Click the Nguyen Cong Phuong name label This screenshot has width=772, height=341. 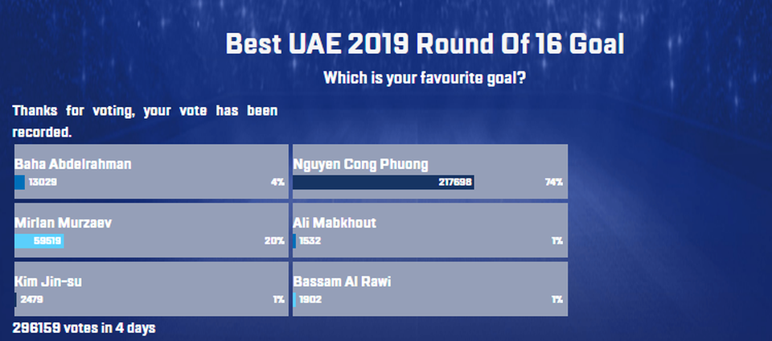click(360, 164)
